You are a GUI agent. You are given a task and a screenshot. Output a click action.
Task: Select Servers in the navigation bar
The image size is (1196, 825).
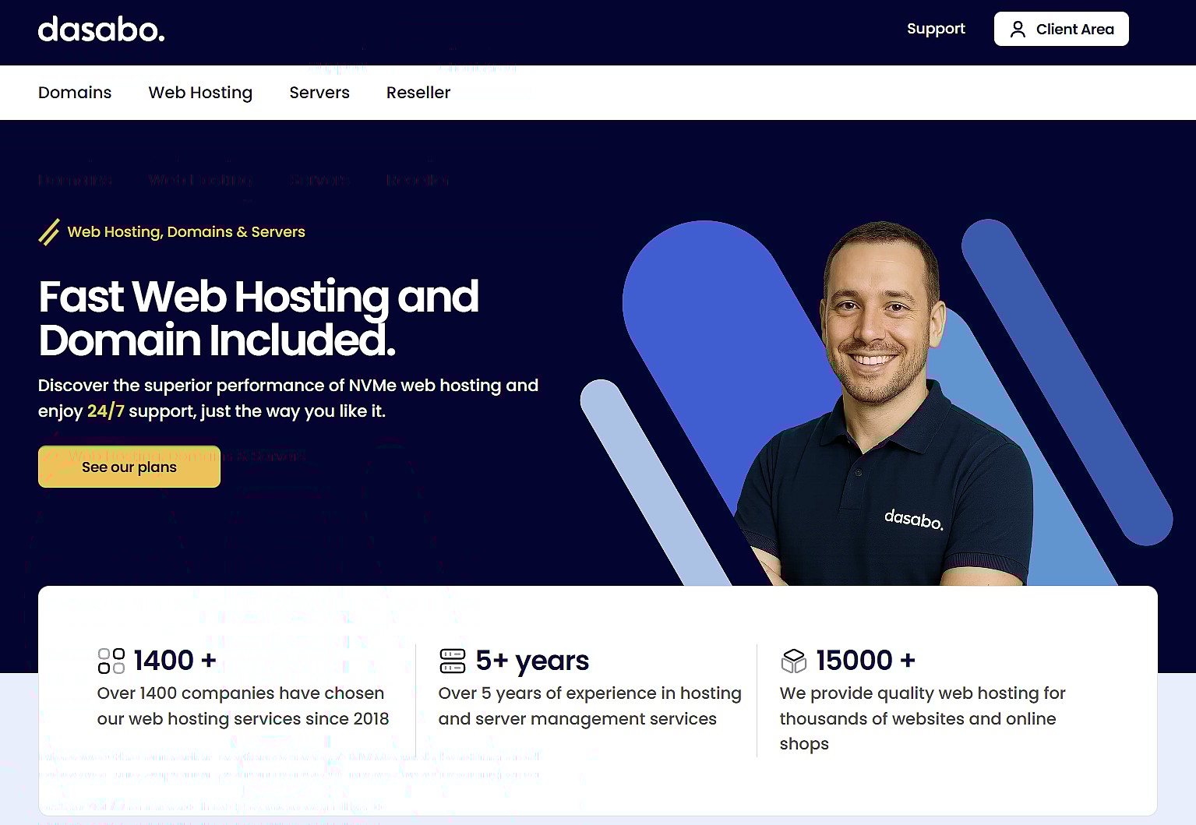[319, 93]
